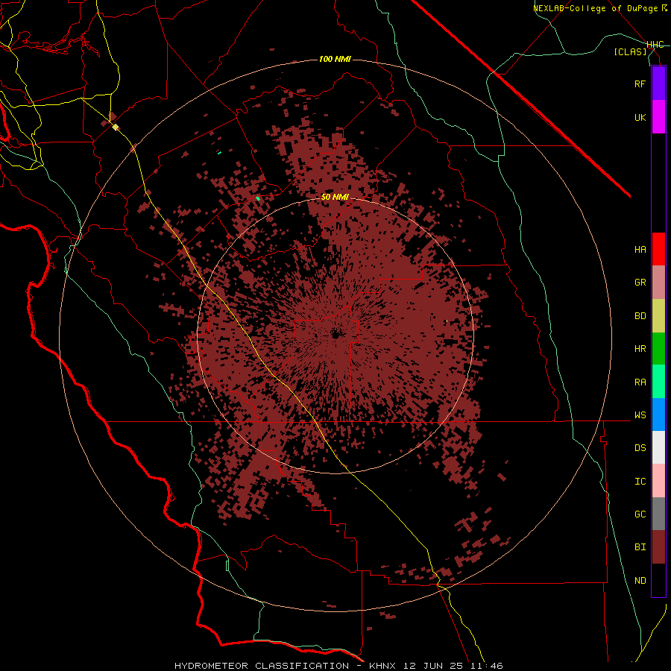Click the KHNX station identifier

(x=382, y=666)
